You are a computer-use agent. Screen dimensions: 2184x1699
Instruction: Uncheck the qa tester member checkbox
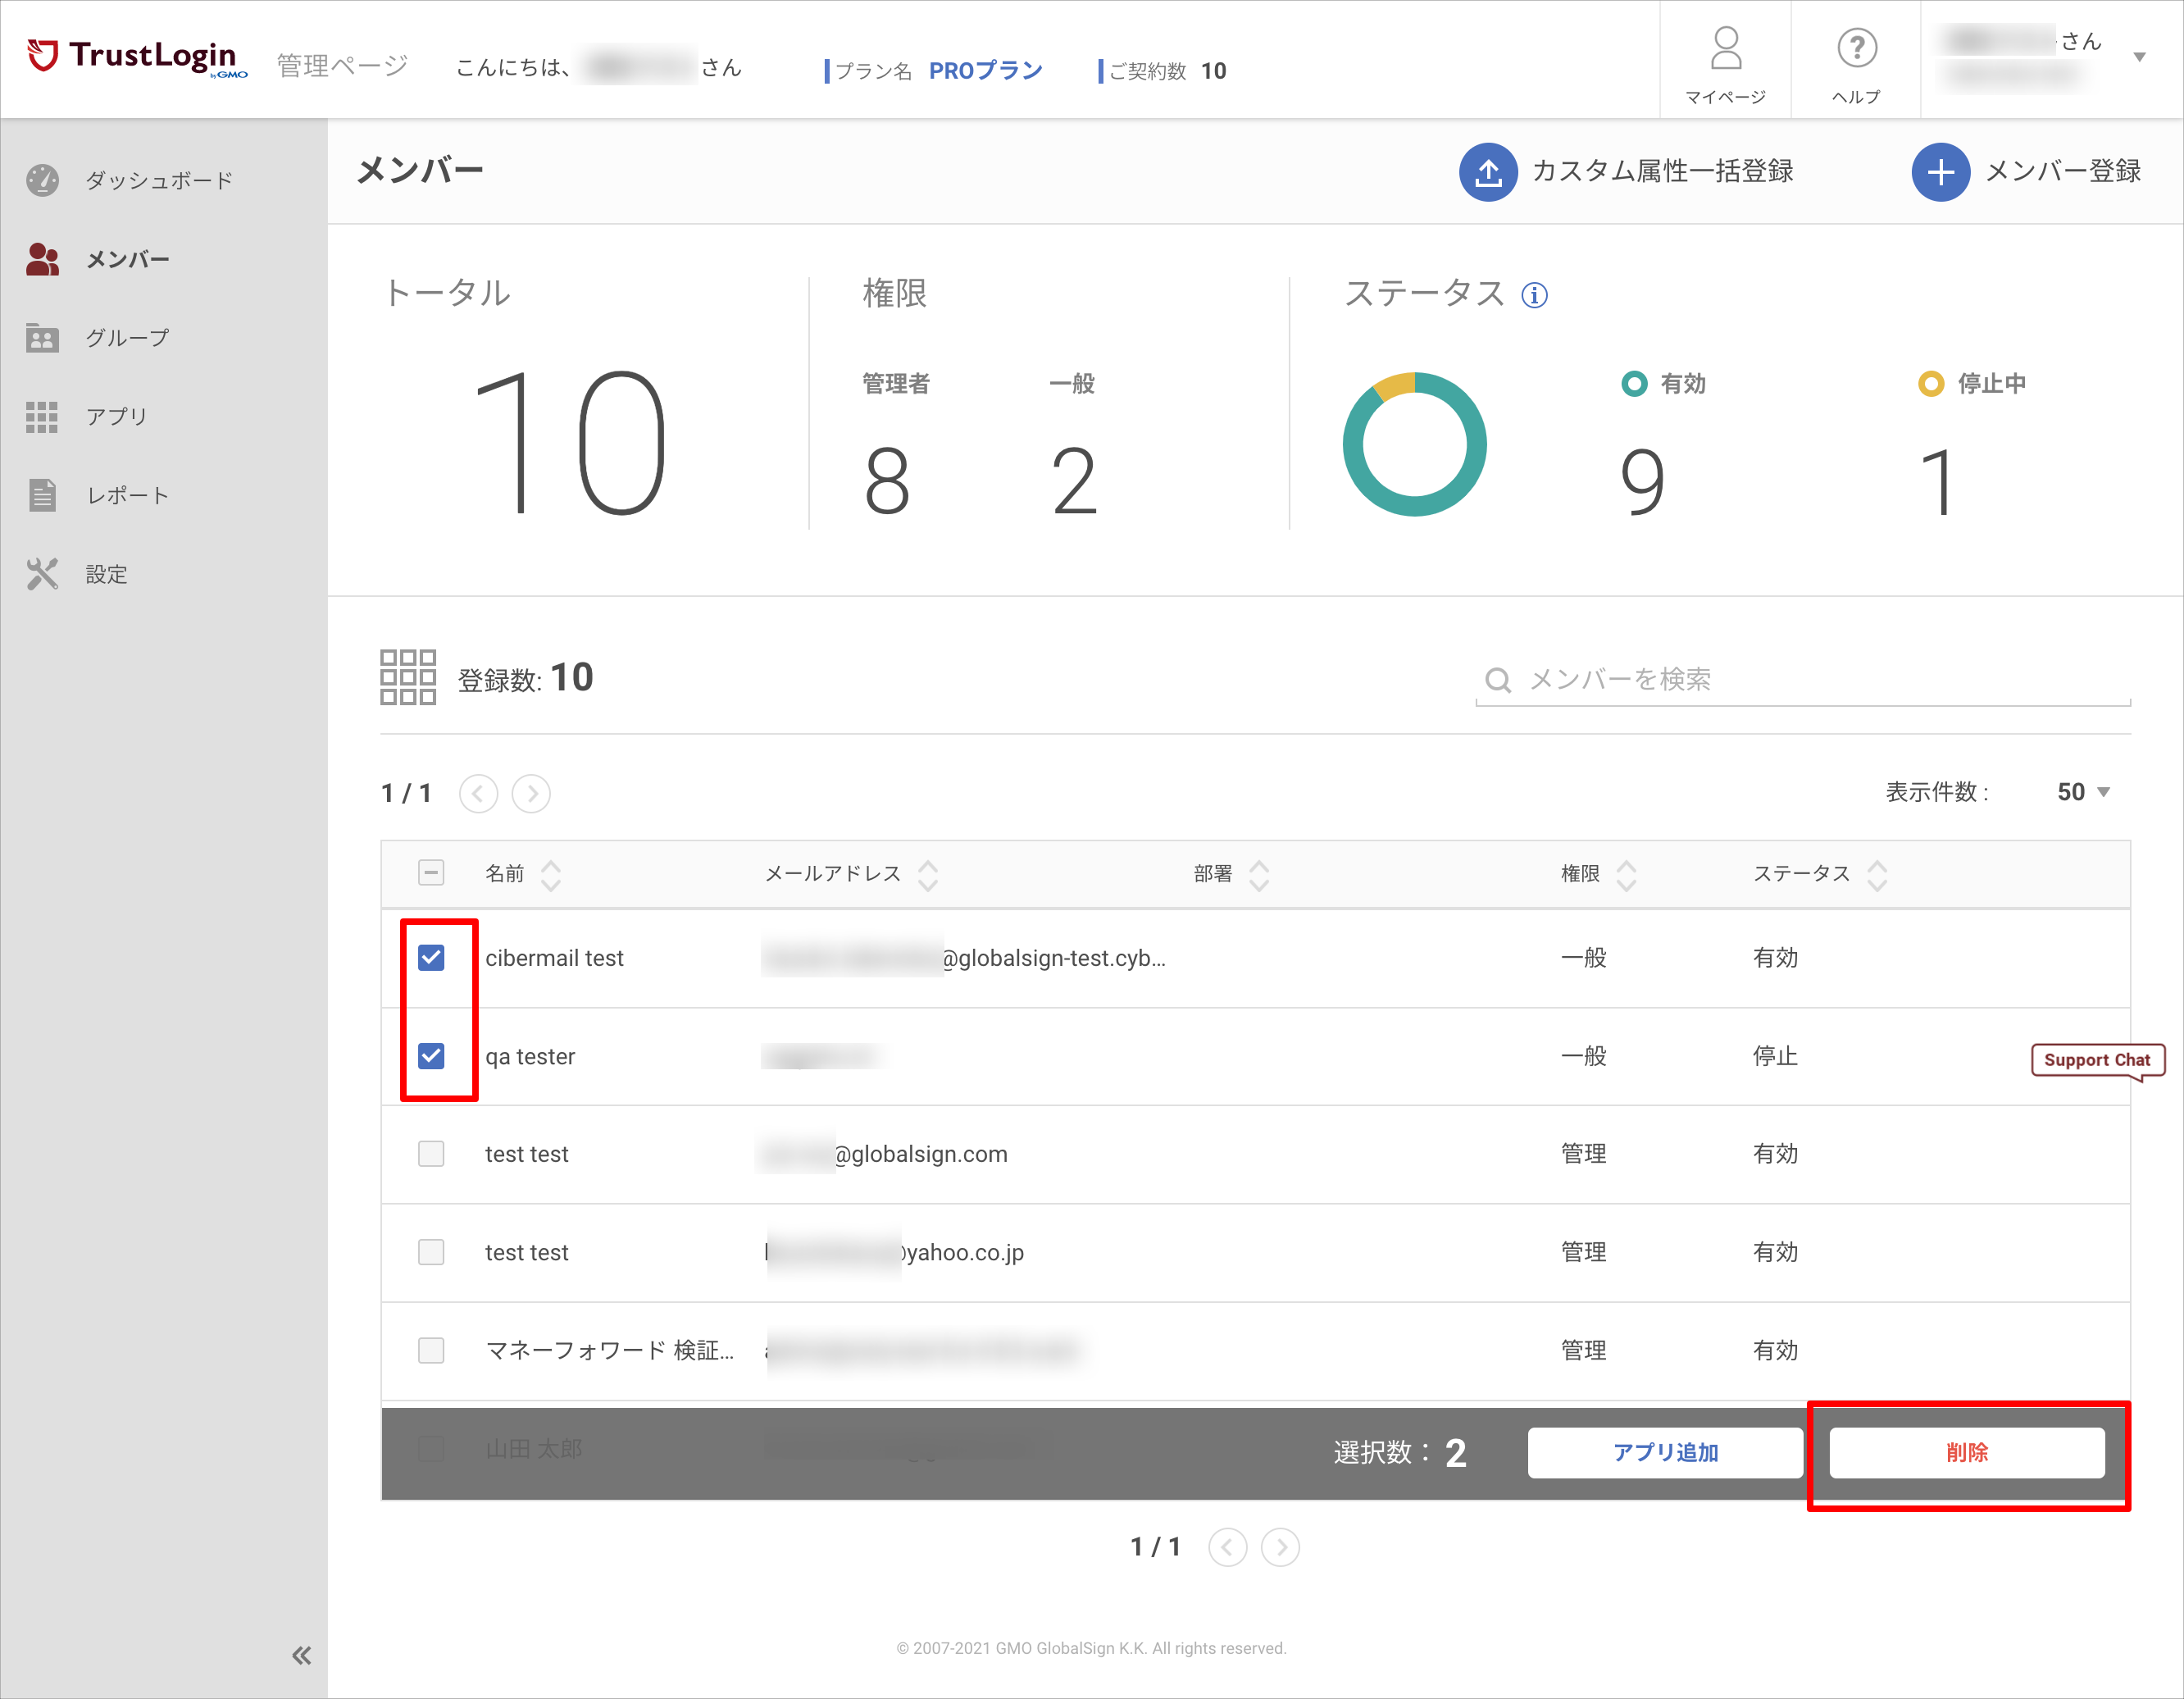431,1056
